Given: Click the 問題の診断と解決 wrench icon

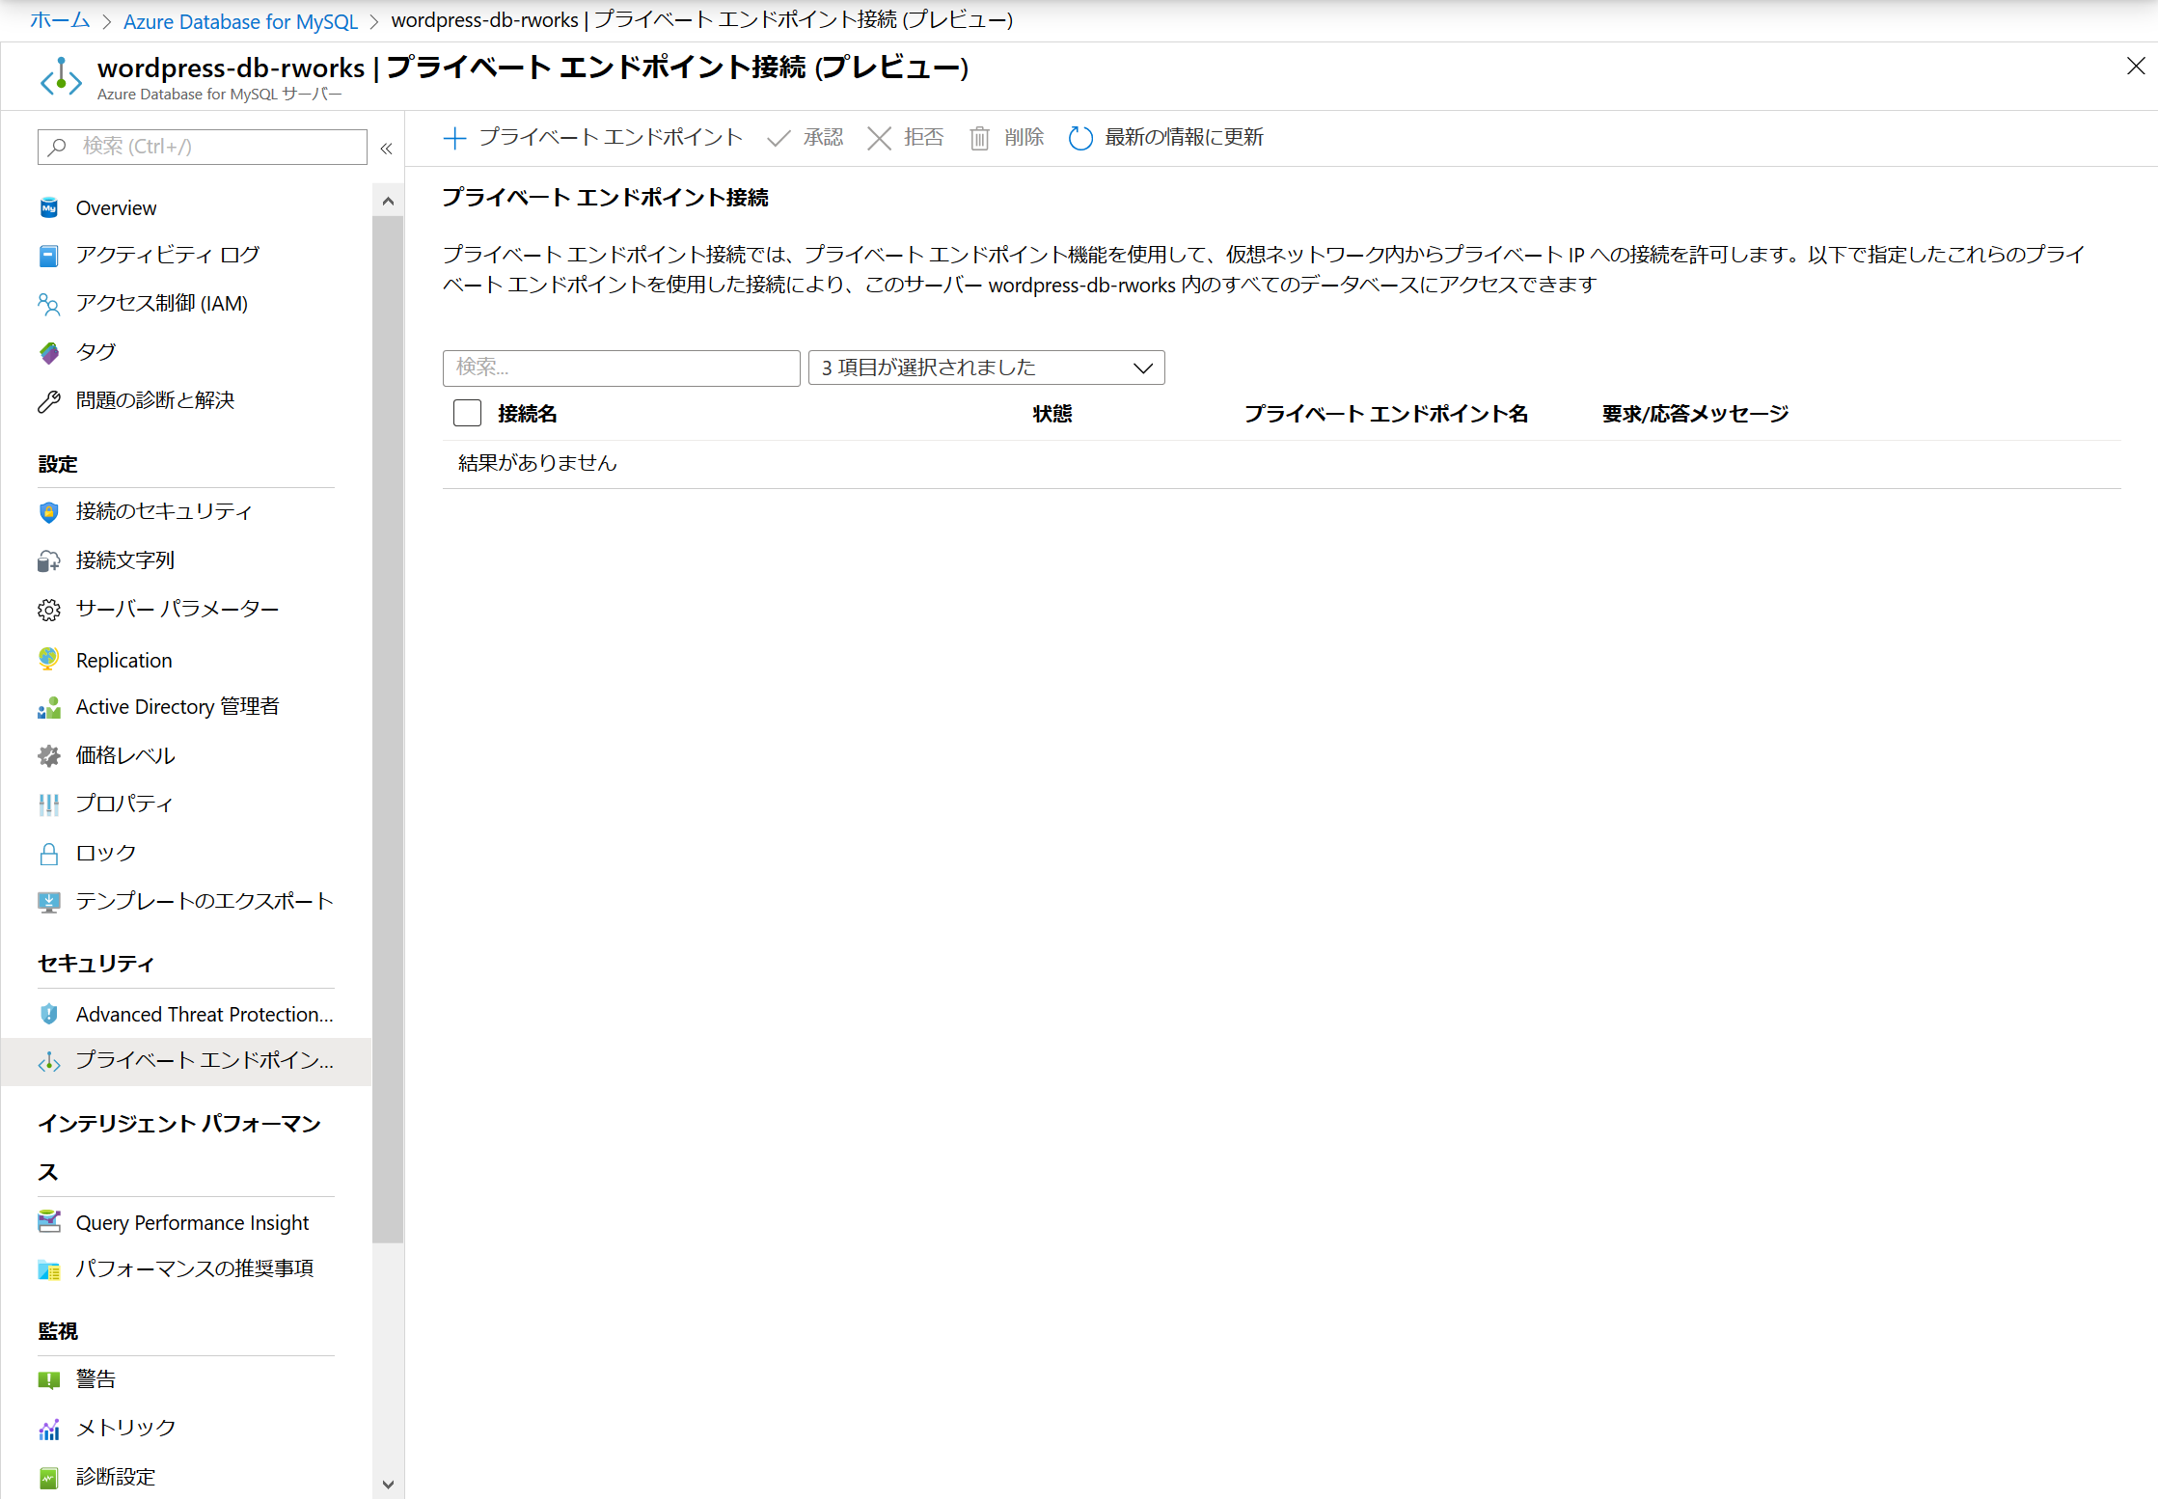Looking at the screenshot, I should click(x=49, y=401).
